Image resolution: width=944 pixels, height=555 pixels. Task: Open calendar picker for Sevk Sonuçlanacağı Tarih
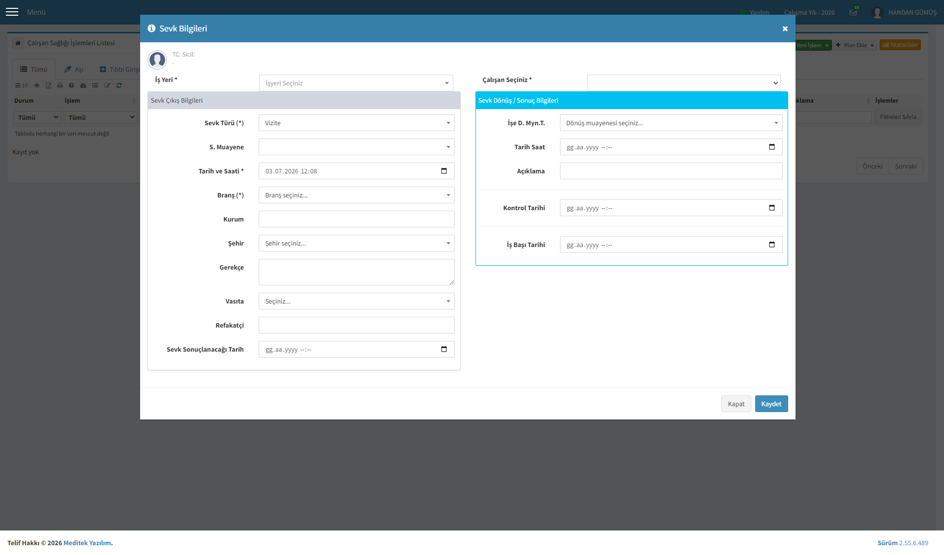[x=444, y=349]
